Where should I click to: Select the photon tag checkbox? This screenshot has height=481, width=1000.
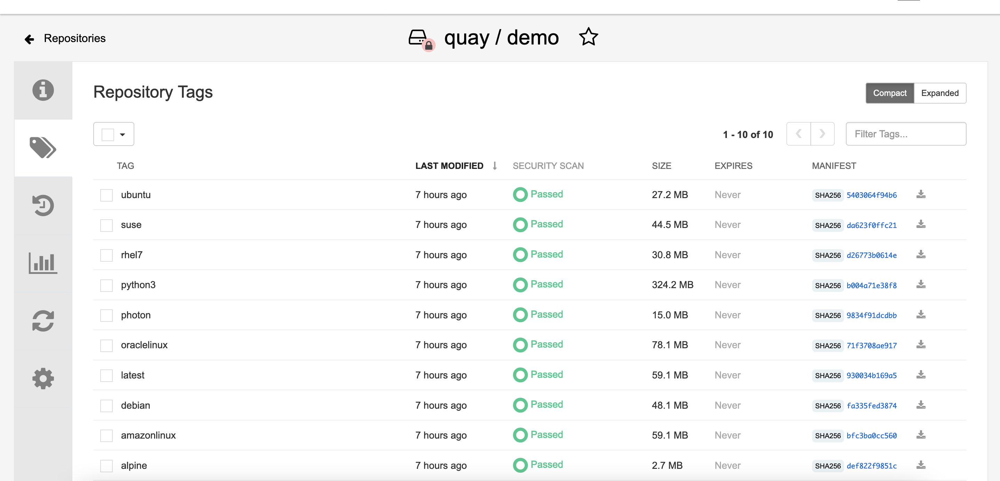(x=106, y=315)
